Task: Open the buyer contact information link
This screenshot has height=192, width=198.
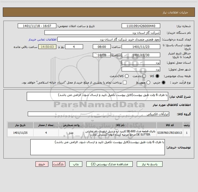Action: pos(42,39)
